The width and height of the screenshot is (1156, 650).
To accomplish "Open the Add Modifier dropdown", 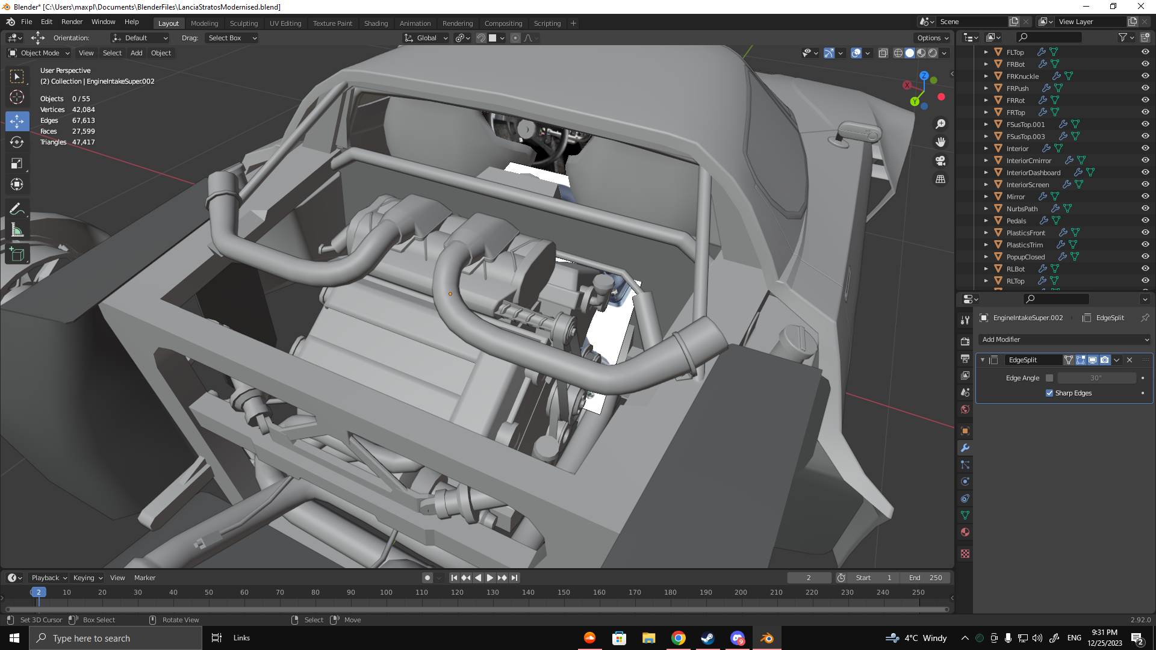I will pyautogui.click(x=1064, y=339).
